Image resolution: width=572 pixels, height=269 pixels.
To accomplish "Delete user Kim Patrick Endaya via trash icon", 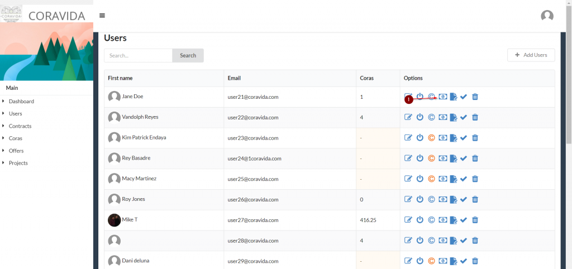I will click(475, 138).
